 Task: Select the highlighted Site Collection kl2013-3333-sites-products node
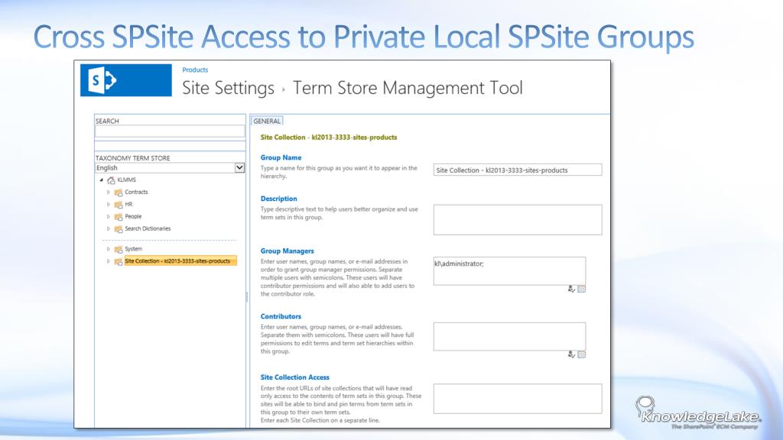[x=180, y=261]
